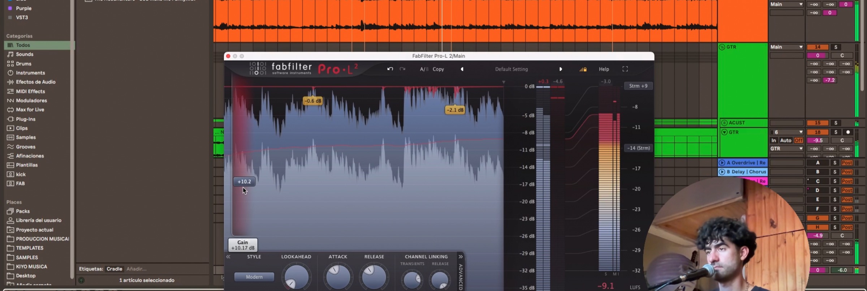The height and width of the screenshot is (291, 867).
Task: Open the Default Setting preset menu
Action: point(511,69)
